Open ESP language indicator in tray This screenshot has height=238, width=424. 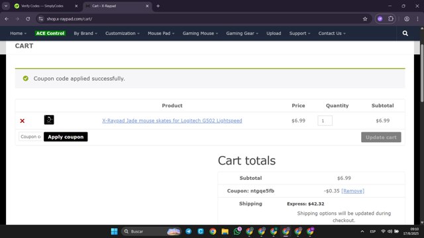pyautogui.click(x=372, y=231)
